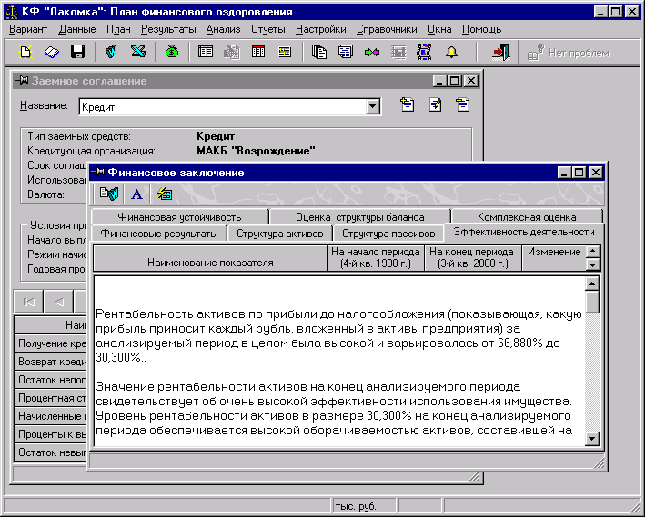Click the edit agreement pencil icon
The image size is (645, 517).
[435, 104]
